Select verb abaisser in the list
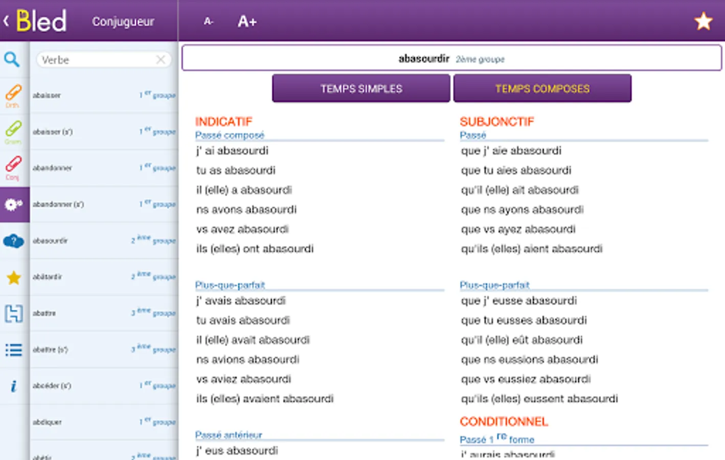This screenshot has height=460, width=725. tap(104, 95)
